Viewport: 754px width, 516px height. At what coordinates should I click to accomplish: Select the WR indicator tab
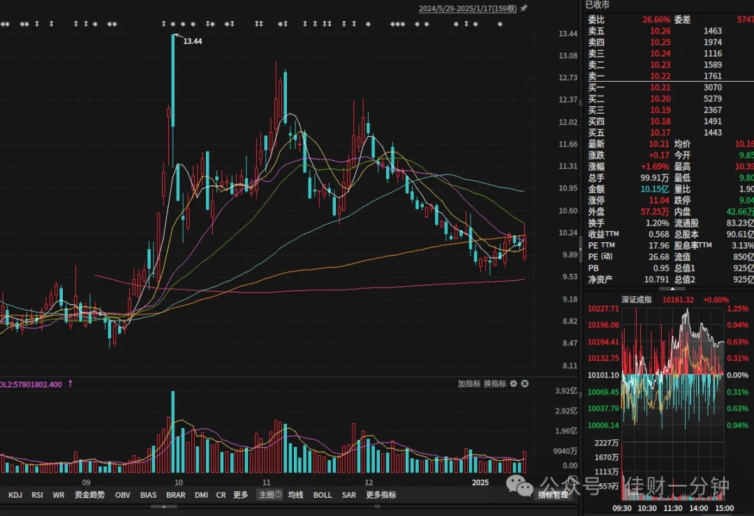pos(59,495)
